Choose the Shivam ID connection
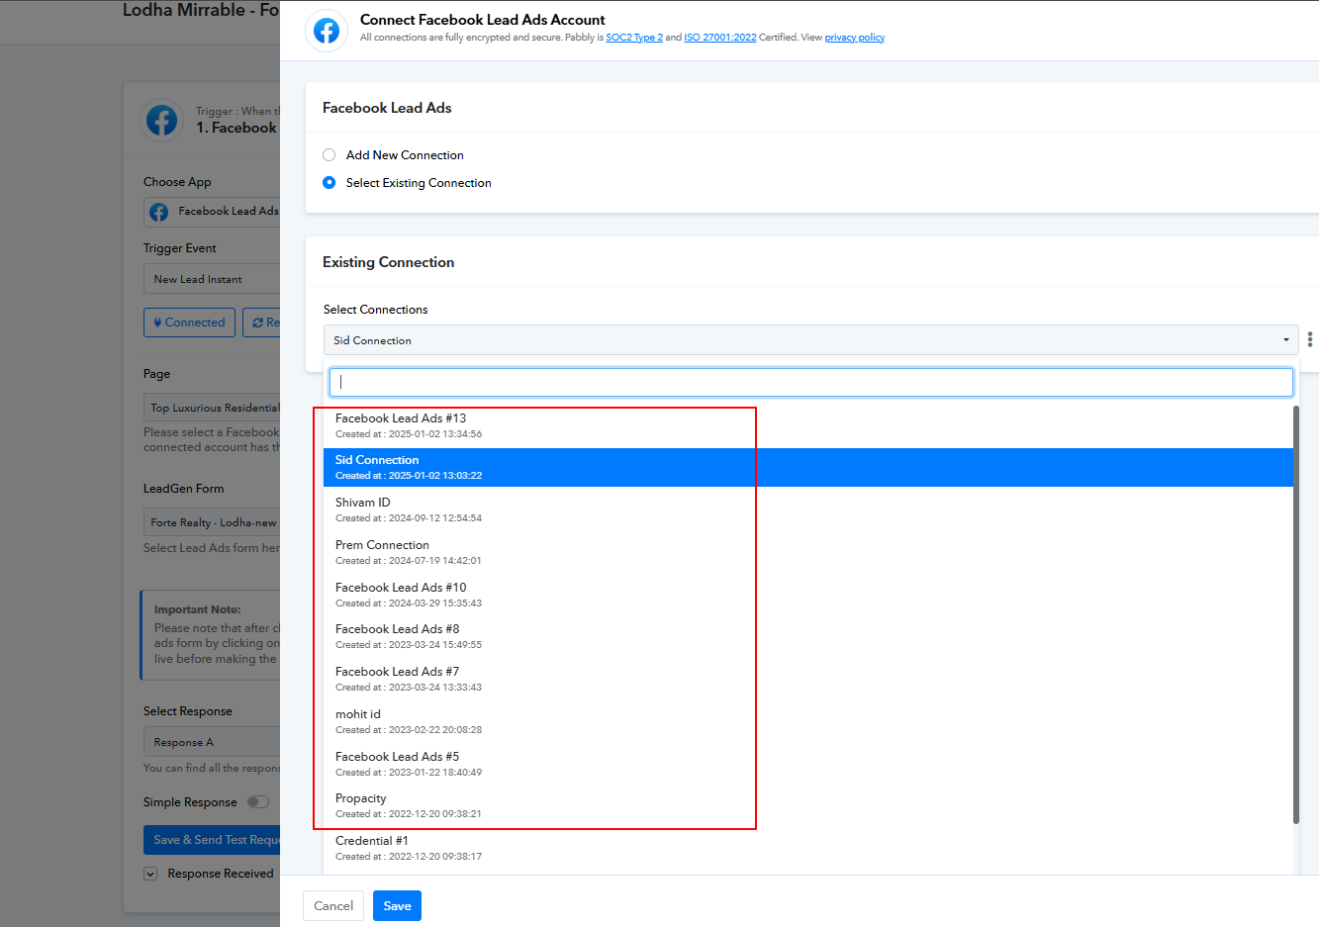 [808, 510]
